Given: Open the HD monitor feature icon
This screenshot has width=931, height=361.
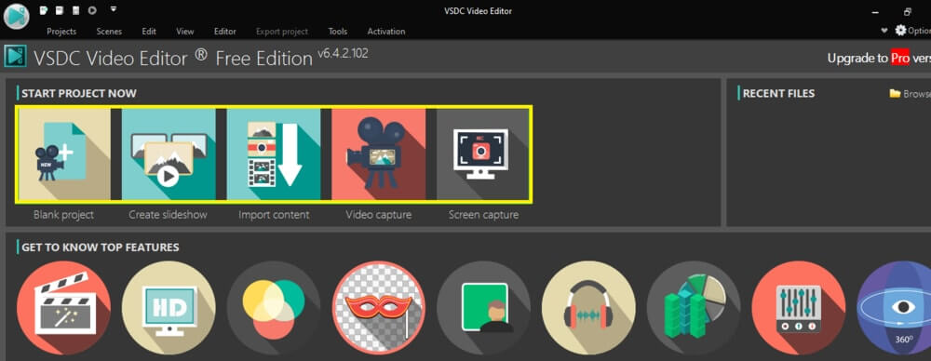Looking at the screenshot, I should point(169,308).
